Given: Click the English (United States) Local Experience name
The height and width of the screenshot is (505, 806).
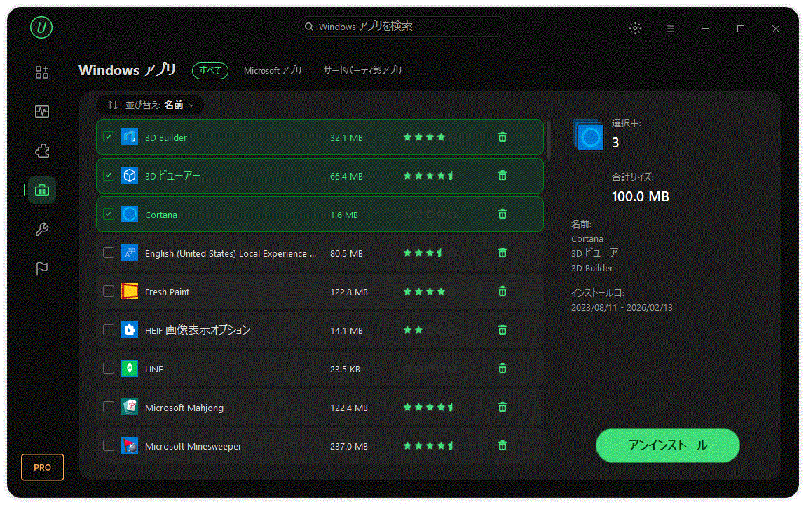Looking at the screenshot, I should tap(231, 253).
